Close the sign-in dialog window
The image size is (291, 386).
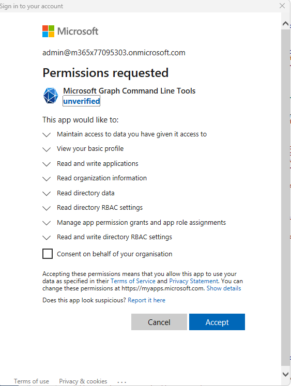click(282, 6)
